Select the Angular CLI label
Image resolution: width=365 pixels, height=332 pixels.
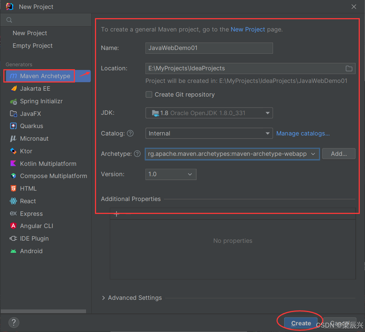(37, 226)
